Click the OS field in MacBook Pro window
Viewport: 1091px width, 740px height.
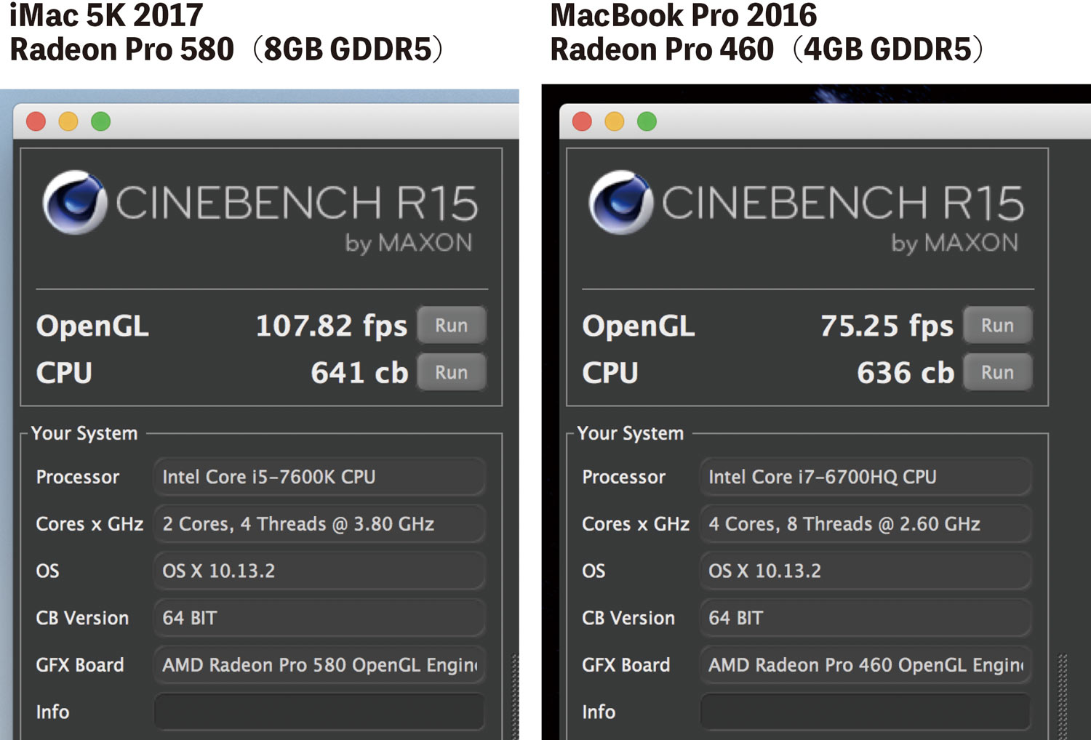[x=866, y=571]
